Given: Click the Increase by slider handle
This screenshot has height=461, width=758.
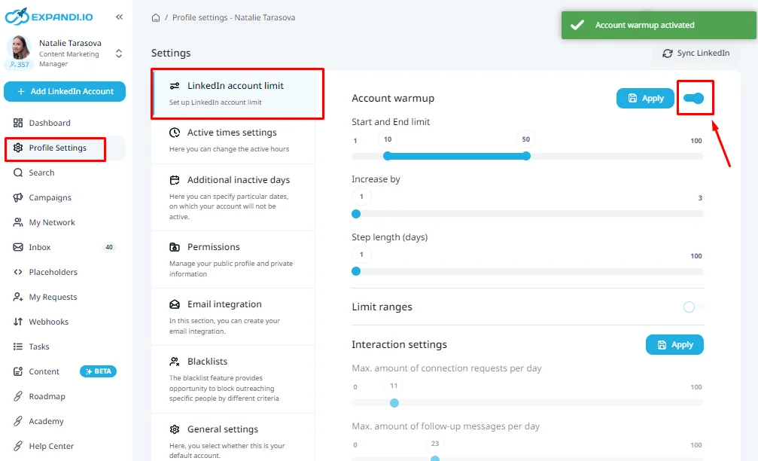Looking at the screenshot, I should (356, 214).
